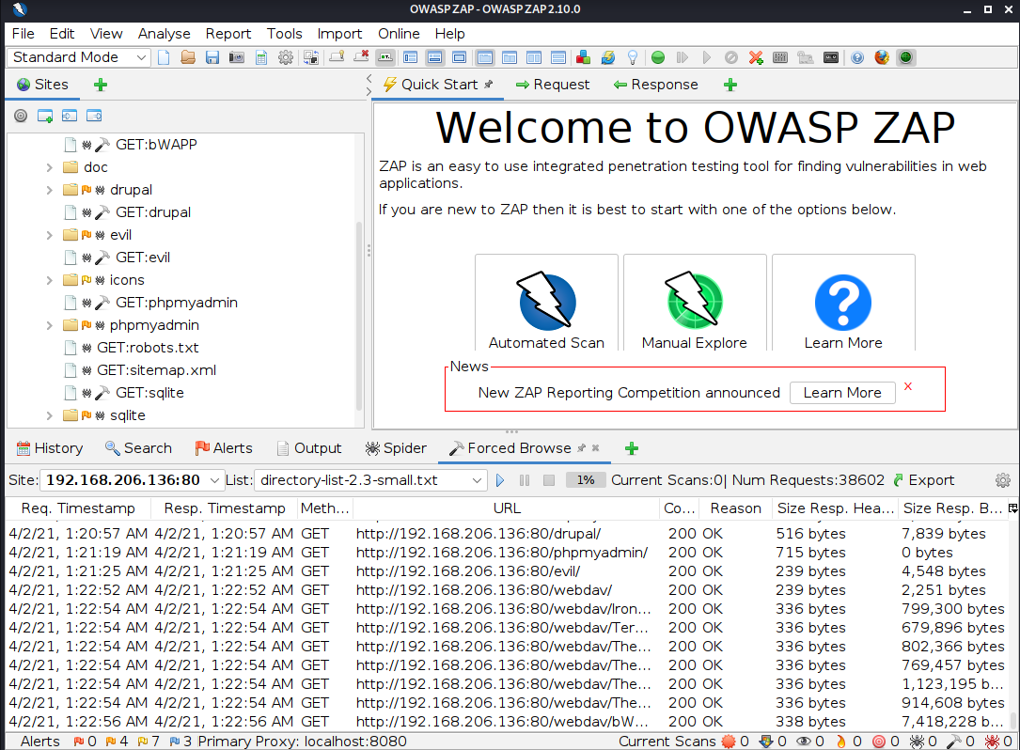Click the Automated Scan button

pyautogui.click(x=546, y=303)
